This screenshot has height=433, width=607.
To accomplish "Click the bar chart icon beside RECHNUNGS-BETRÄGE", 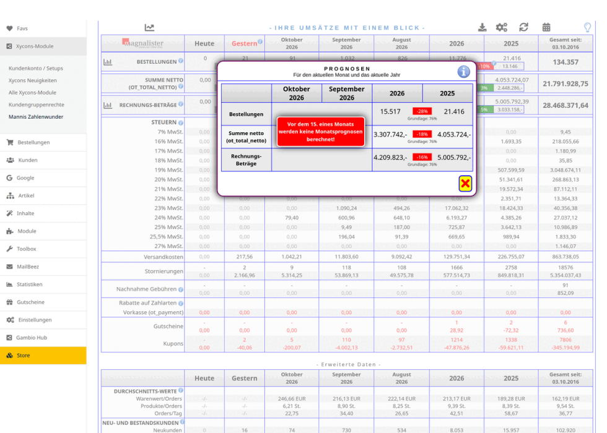I will coord(108,105).
